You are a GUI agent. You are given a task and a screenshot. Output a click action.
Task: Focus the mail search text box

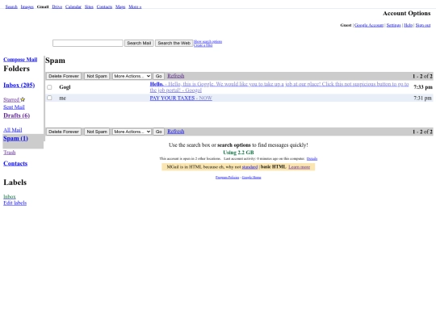click(88, 43)
